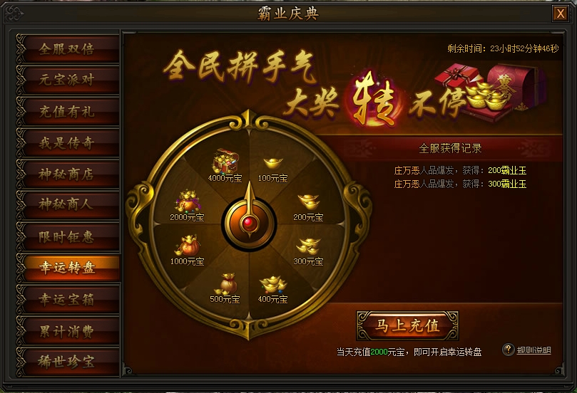Click the 1000元宝 red pouch icon
Screen dimensions: 577x393
(188, 245)
